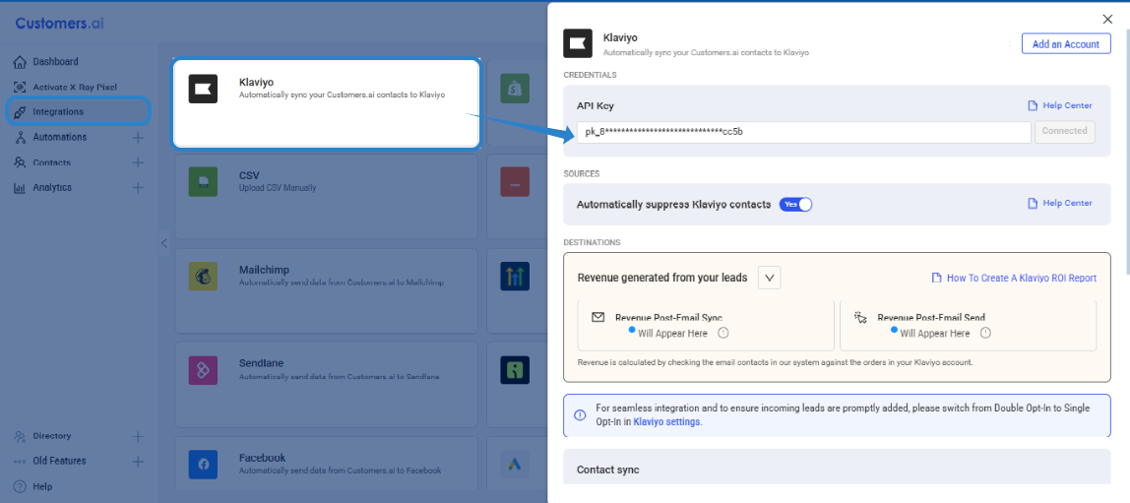Open the Sendlane integration card
The width and height of the screenshot is (1130, 503).
coord(326,384)
